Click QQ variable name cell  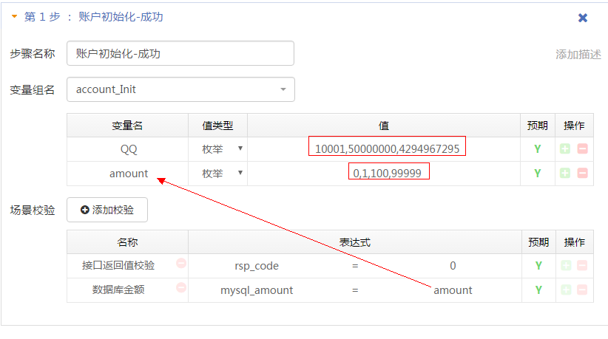click(x=129, y=149)
